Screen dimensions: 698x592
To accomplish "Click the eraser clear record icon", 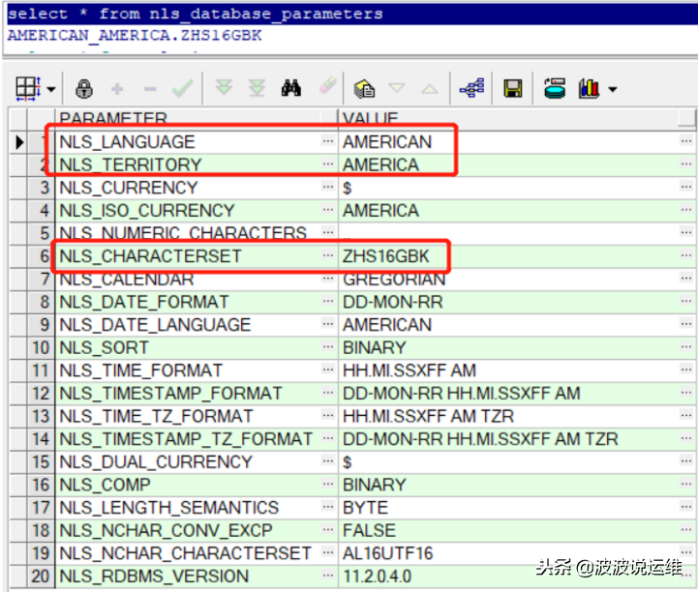I will (x=328, y=85).
